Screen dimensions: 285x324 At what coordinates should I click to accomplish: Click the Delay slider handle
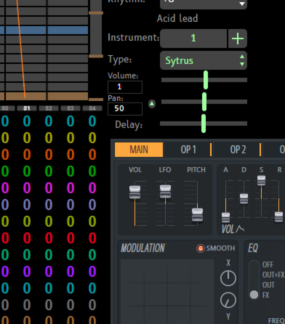pyautogui.click(x=203, y=123)
